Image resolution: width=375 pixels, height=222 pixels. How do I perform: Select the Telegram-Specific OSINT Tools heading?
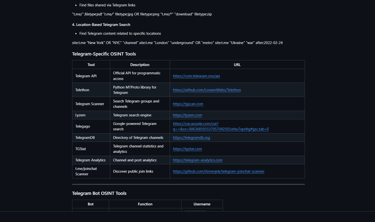point(104,54)
